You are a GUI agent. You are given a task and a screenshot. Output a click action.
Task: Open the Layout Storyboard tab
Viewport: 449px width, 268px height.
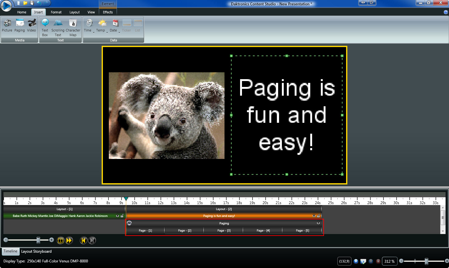pyautogui.click(x=36, y=251)
